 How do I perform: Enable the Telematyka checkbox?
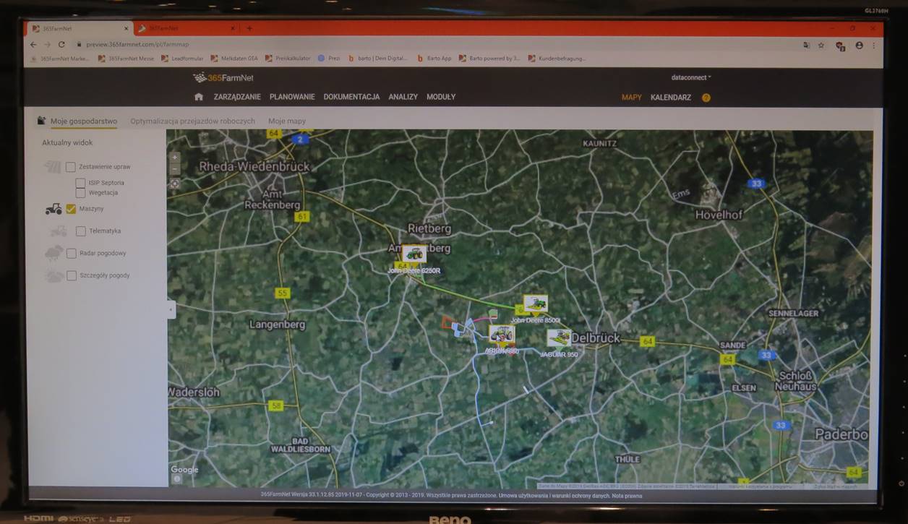pyautogui.click(x=80, y=231)
